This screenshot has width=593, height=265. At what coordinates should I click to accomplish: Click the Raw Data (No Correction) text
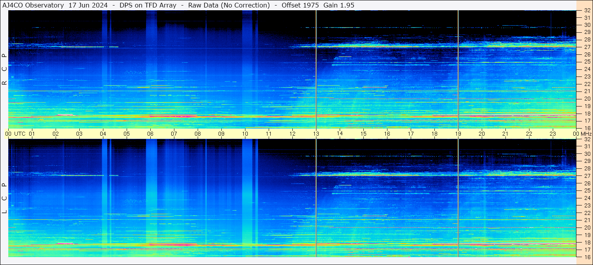pyautogui.click(x=229, y=5)
